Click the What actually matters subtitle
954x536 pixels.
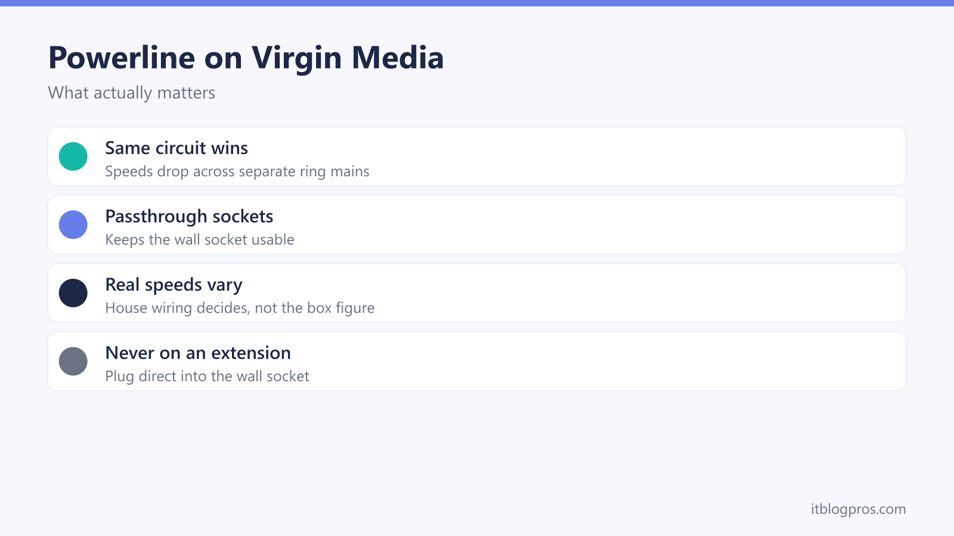coord(132,93)
